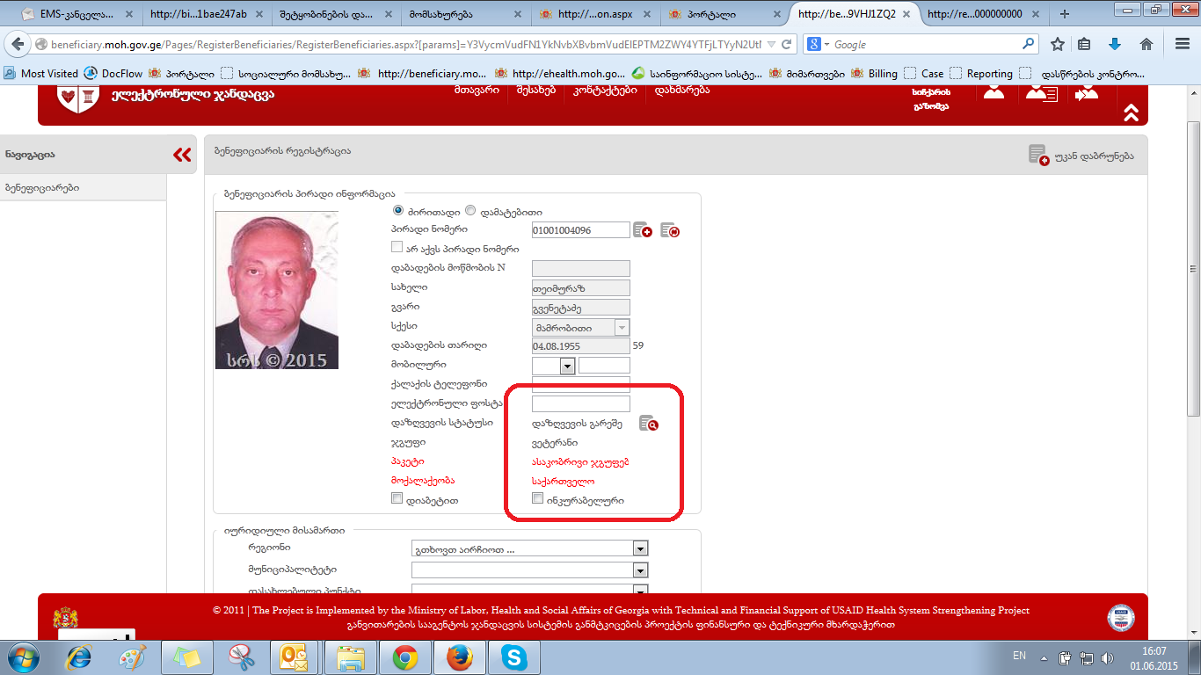Click the red header collapse double-chevron icon
Screen dimensions: 1201x675
1131,112
